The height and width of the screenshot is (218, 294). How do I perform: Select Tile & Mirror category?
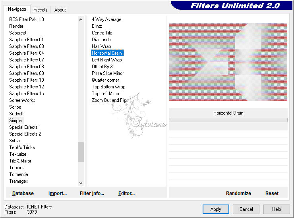click(x=20, y=161)
